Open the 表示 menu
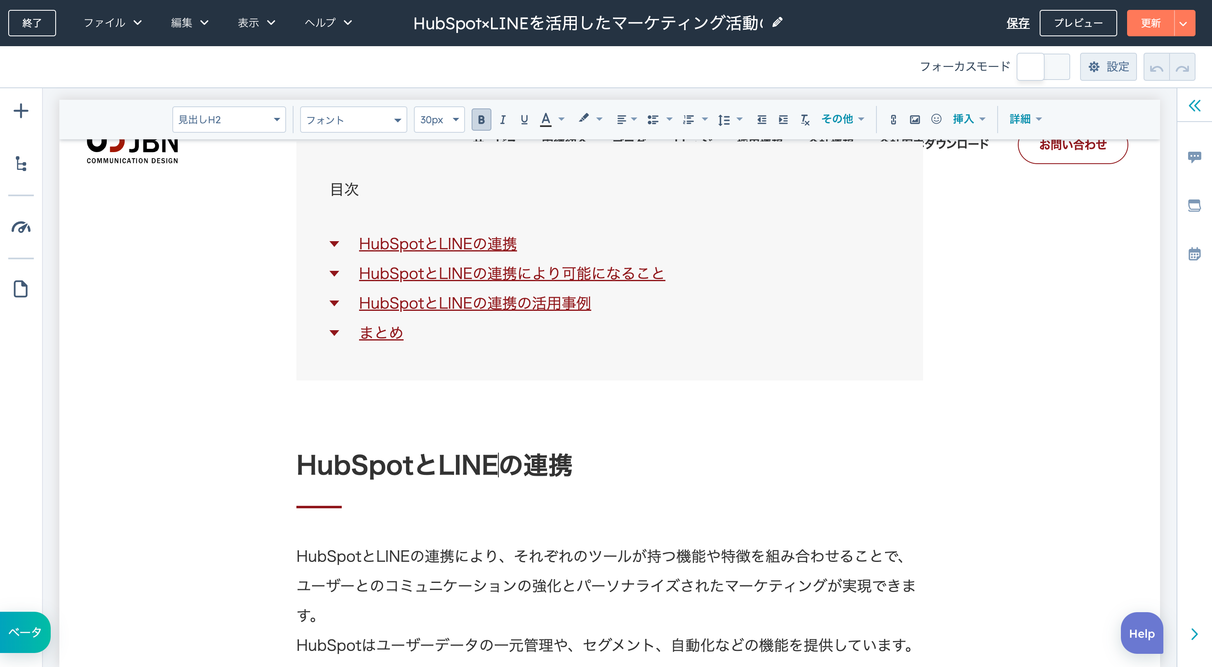Viewport: 1212px width, 667px height. pos(256,23)
